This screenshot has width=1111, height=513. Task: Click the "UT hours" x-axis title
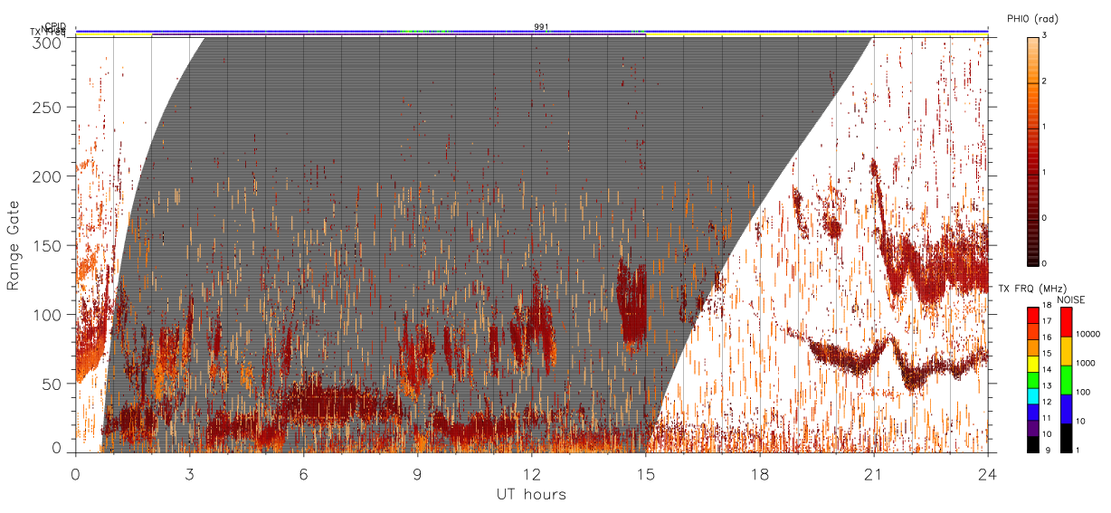[x=531, y=494]
